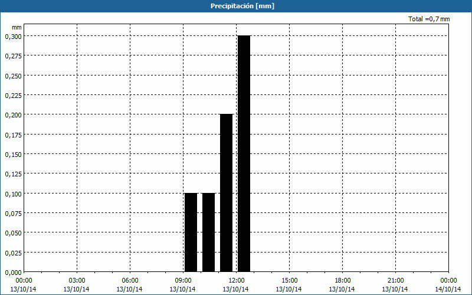
Task: Click the 0,125 y-axis label
Action: [x=13, y=174]
